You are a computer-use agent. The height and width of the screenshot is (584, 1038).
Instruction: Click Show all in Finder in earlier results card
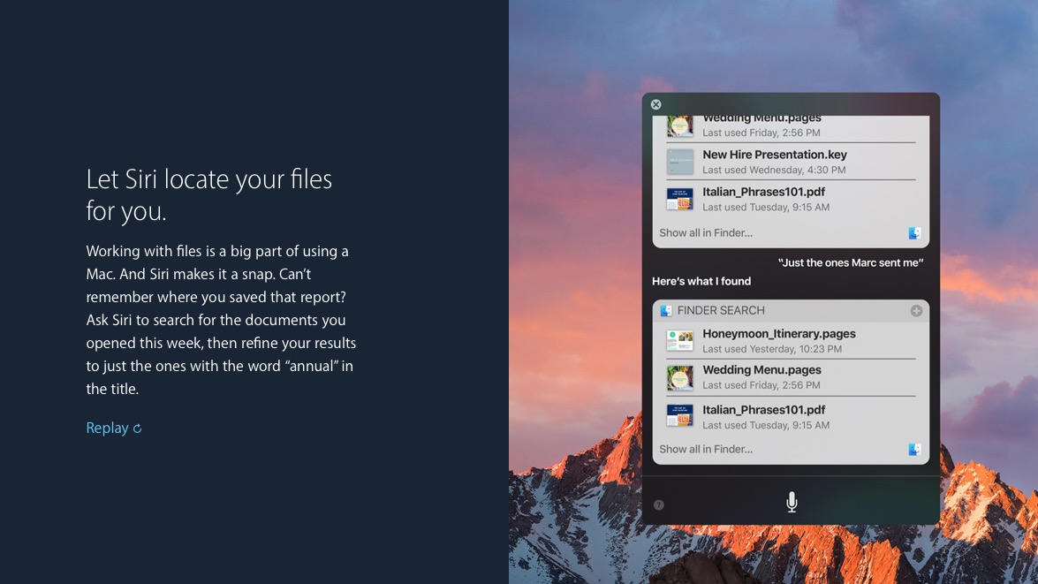click(x=706, y=233)
